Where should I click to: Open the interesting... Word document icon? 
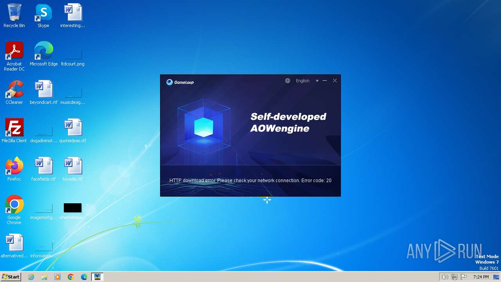[73, 16]
